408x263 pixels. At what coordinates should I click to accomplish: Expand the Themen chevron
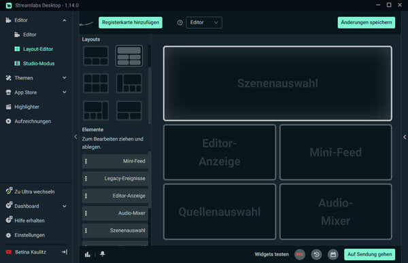coord(65,77)
